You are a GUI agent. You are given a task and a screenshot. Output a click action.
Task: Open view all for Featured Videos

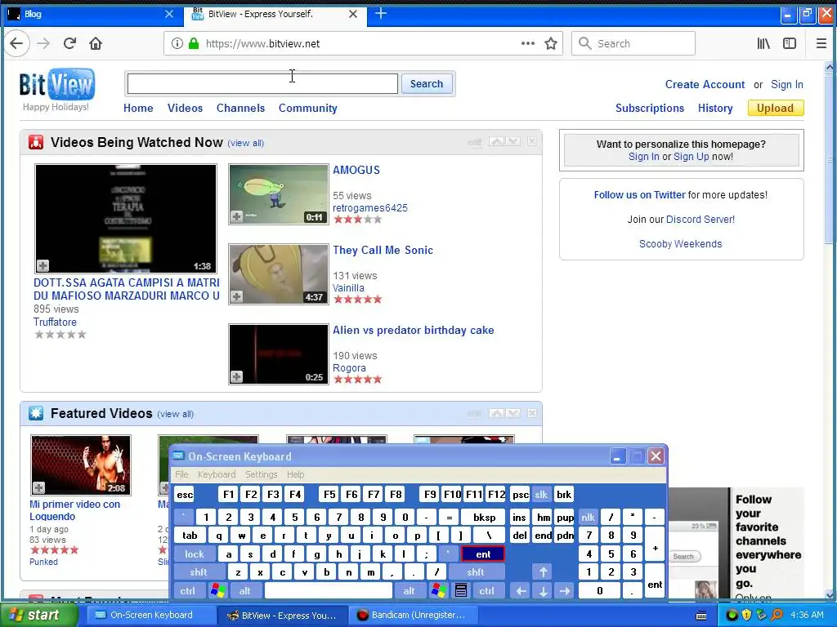(175, 414)
